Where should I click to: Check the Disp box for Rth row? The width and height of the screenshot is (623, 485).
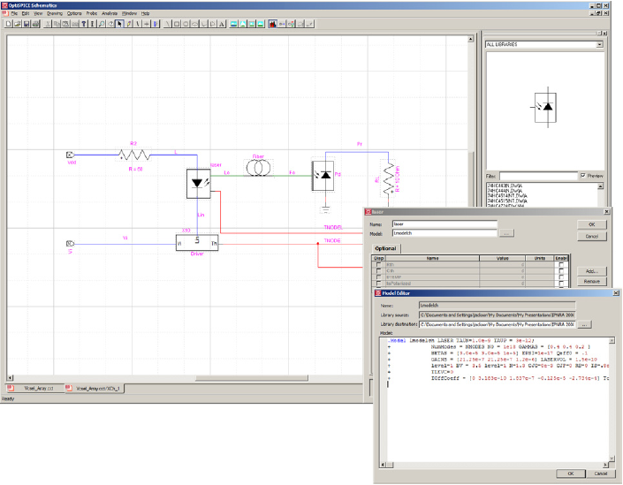coord(380,264)
